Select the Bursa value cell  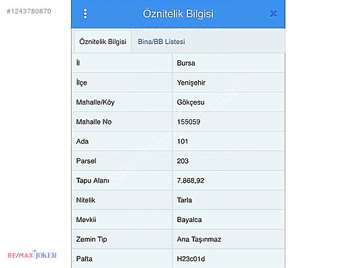pyautogui.click(x=229, y=63)
